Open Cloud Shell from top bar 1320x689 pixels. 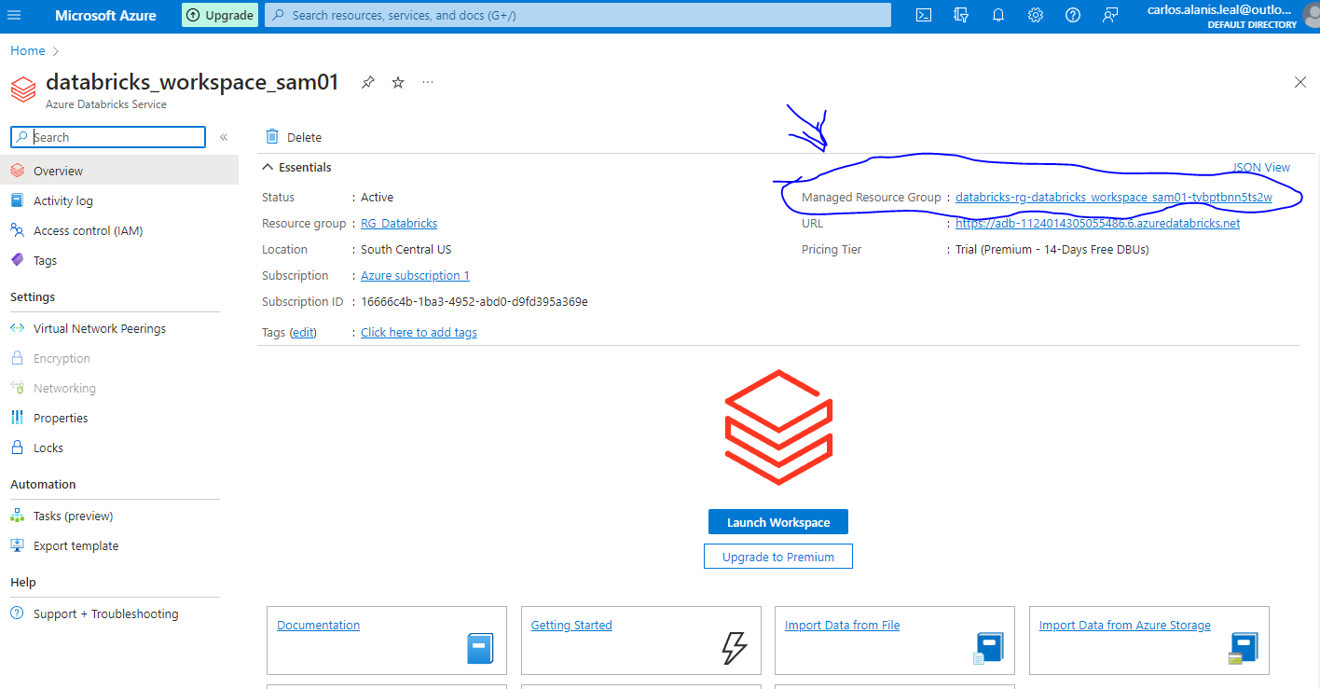pyautogui.click(x=924, y=15)
